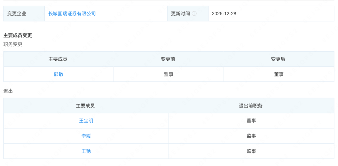The image size is (338, 166).
Task: Click 监事 cell in 李媛's row
Action: point(251,136)
